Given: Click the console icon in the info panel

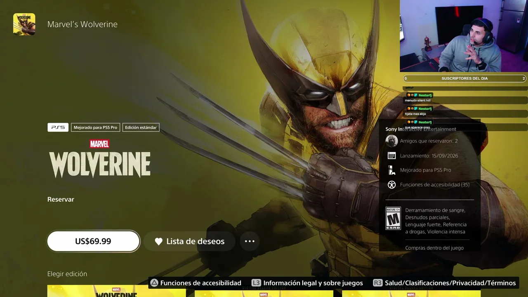Looking at the screenshot, I should pyautogui.click(x=392, y=170).
